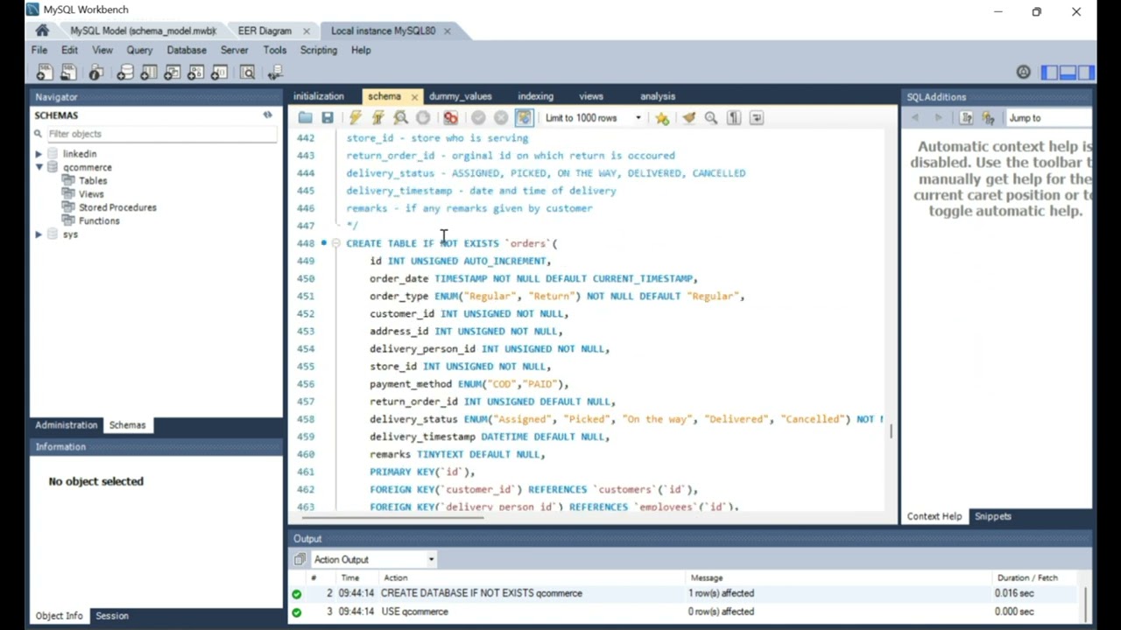Save snippet star icon
Screen dimensions: 1121x630
click(662, 118)
